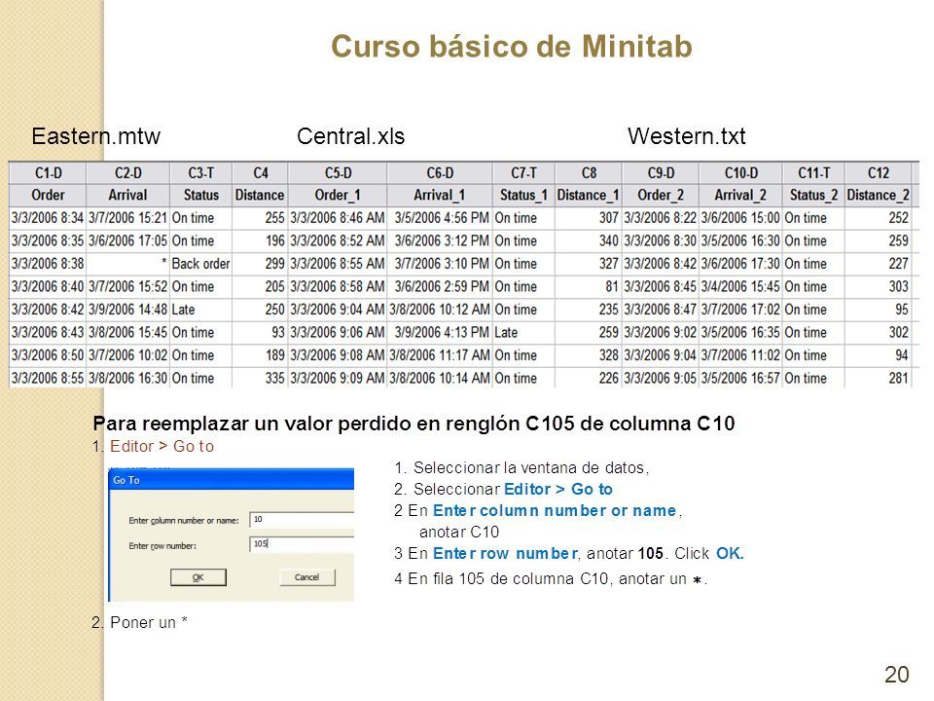The height and width of the screenshot is (701, 934).
Task: Click Distance cell with value 255
Action: pyautogui.click(x=261, y=218)
